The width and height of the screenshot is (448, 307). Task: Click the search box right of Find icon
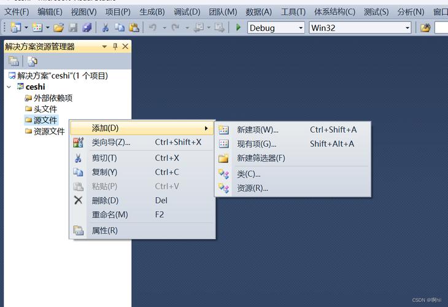441,28
